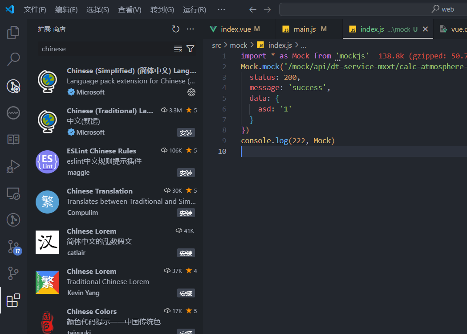The image size is (467, 334).
Task: Install Chinese Lorem by Kevin Yang
Action: coord(186,293)
